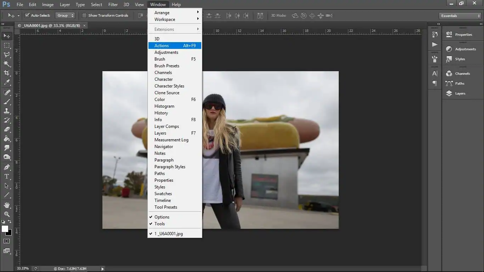The height and width of the screenshot is (272, 484).
Task: Open the Essentials workspace dropdown
Action: (x=460, y=16)
